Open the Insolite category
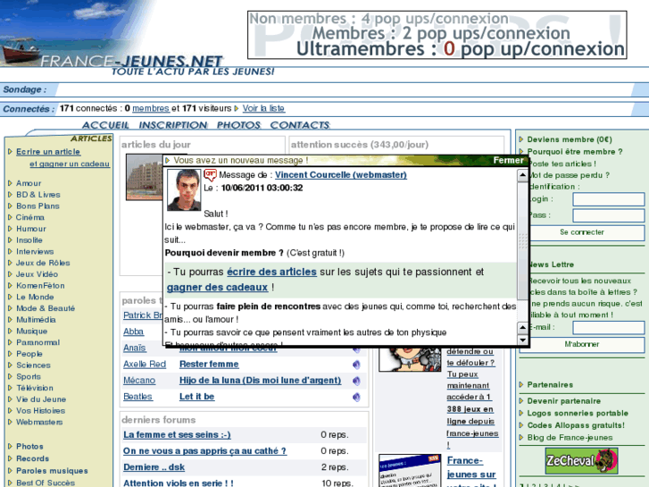The height and width of the screenshot is (487, 649). tap(29, 240)
